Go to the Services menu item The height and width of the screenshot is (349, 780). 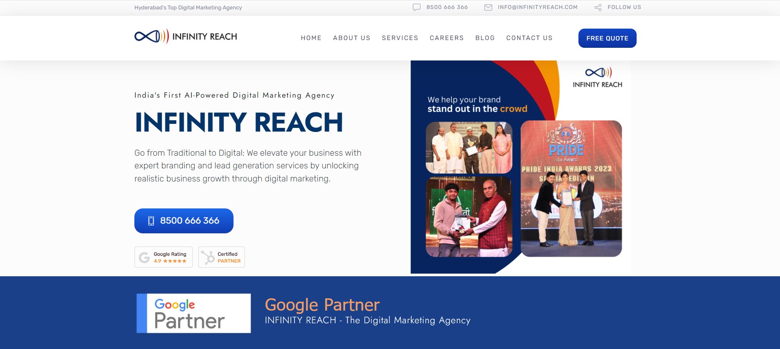pyautogui.click(x=400, y=38)
